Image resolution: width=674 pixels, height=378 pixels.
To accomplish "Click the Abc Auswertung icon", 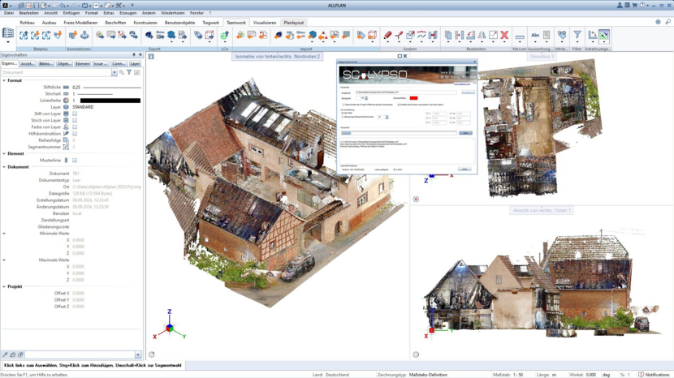I will point(535,36).
